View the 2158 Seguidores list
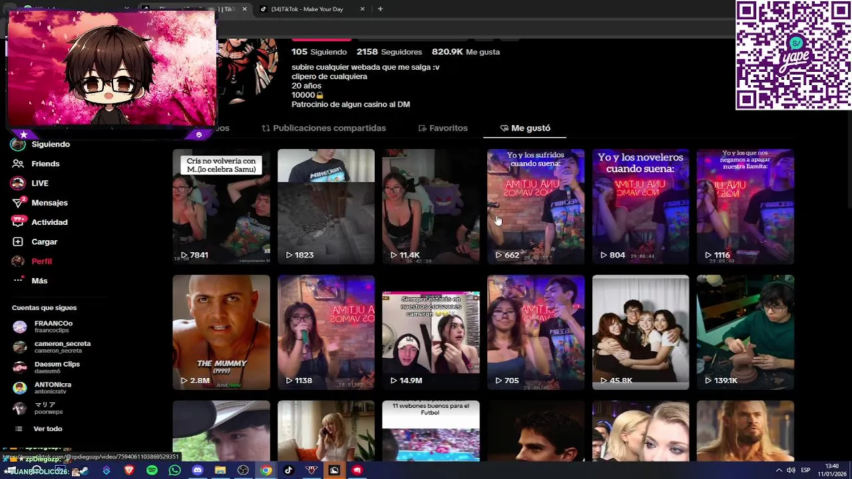The height and width of the screenshot is (479, 852). tap(389, 52)
